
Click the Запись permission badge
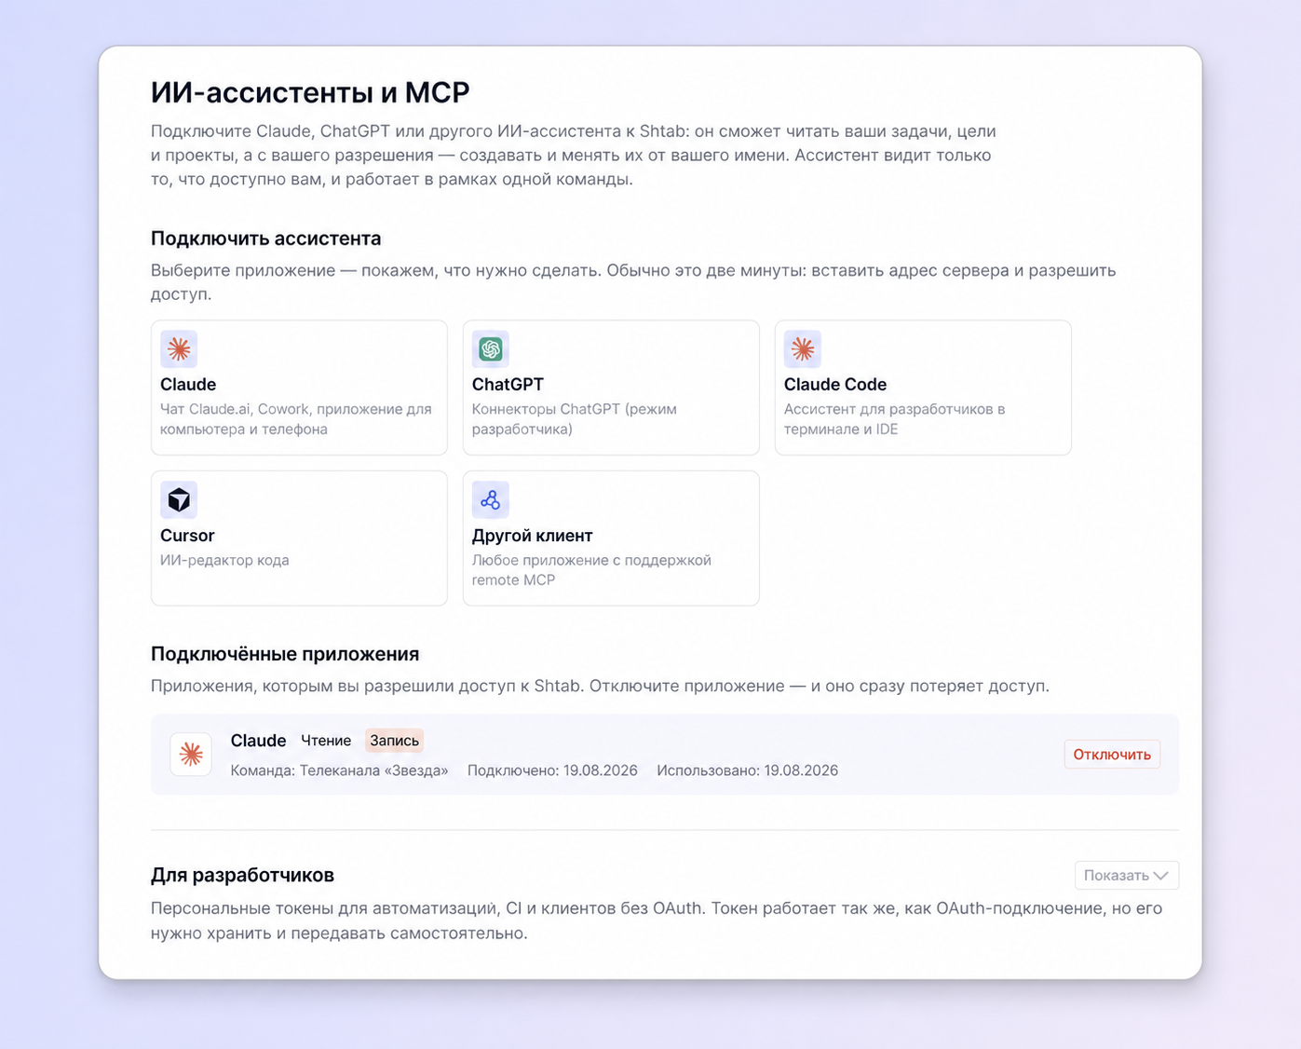tap(395, 741)
